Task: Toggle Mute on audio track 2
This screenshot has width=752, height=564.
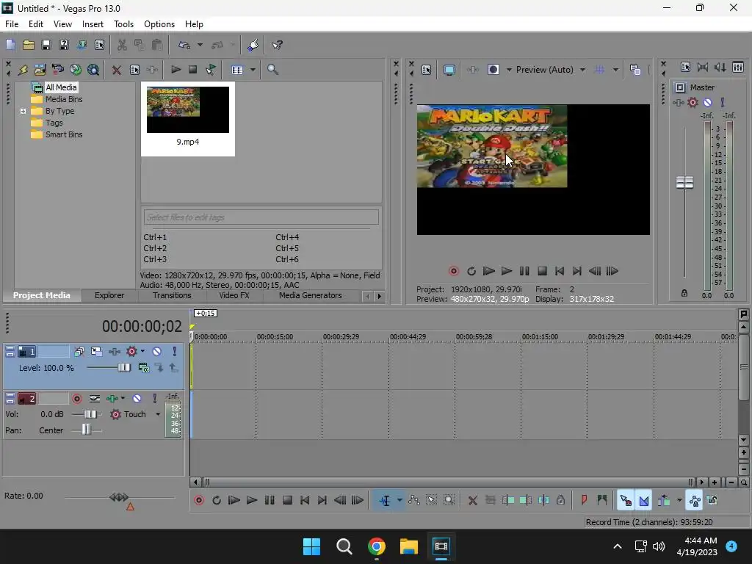Action: tap(137, 399)
